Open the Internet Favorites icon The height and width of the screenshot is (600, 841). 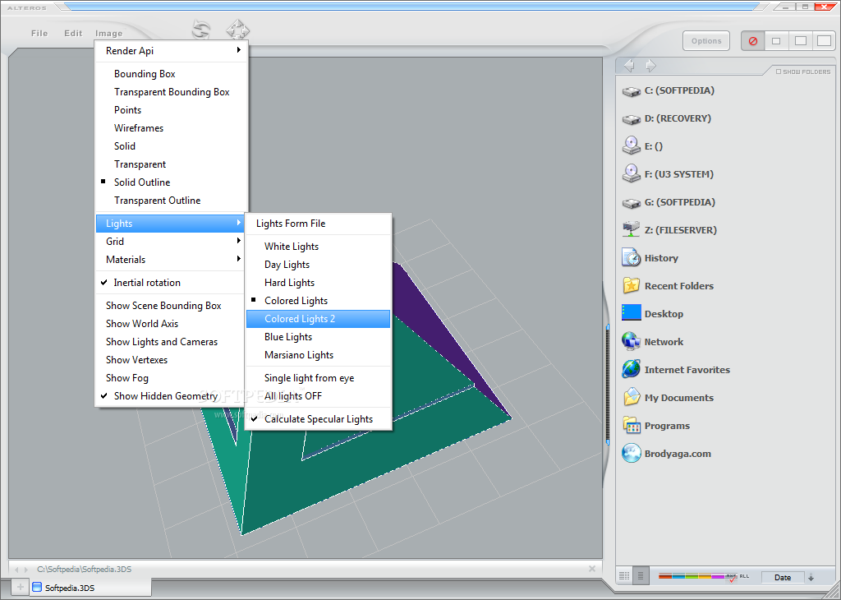tap(632, 369)
